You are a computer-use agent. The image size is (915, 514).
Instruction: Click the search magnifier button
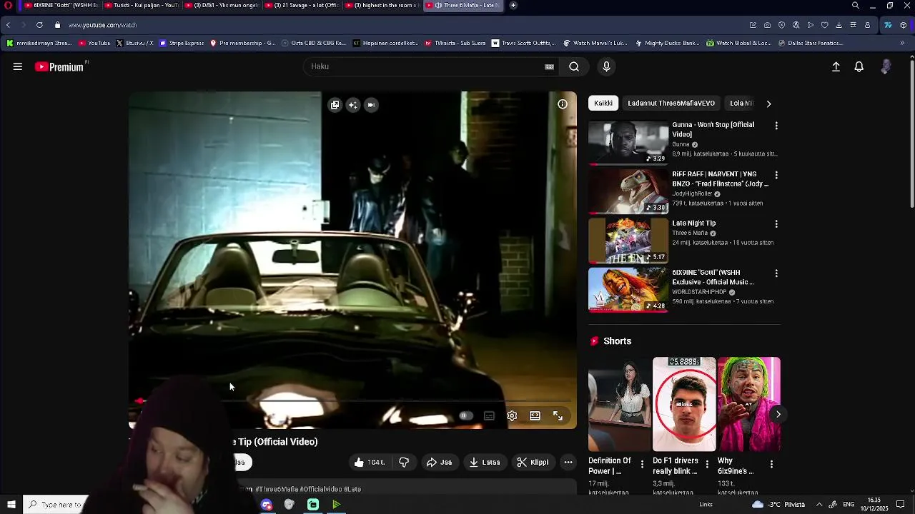click(574, 66)
